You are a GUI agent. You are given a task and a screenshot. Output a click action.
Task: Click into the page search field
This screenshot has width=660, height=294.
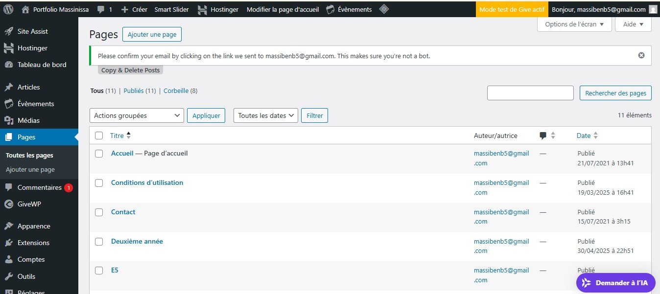point(530,93)
